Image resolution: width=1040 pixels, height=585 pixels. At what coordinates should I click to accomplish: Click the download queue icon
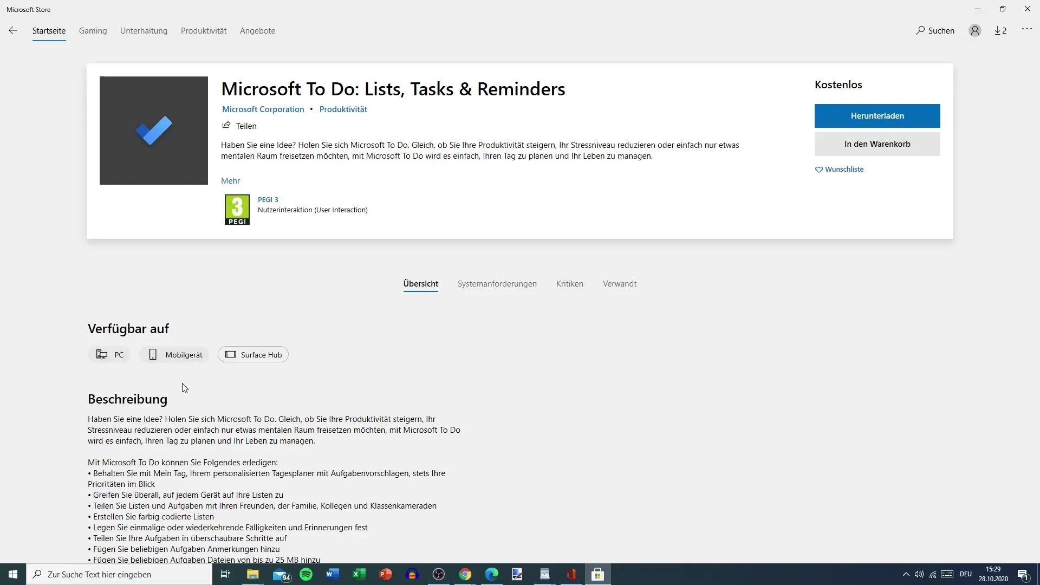tap(1002, 30)
